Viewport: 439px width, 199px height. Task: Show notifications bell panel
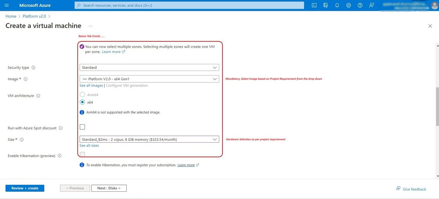337,5
